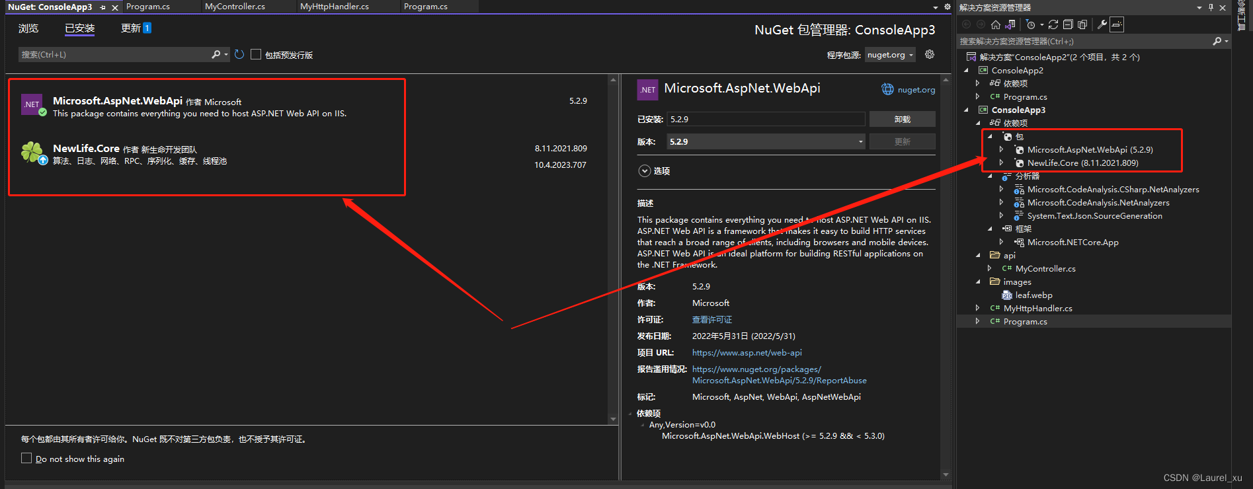Expand the MyHttpHandler.cs node
The width and height of the screenshot is (1253, 489).
coord(978,308)
